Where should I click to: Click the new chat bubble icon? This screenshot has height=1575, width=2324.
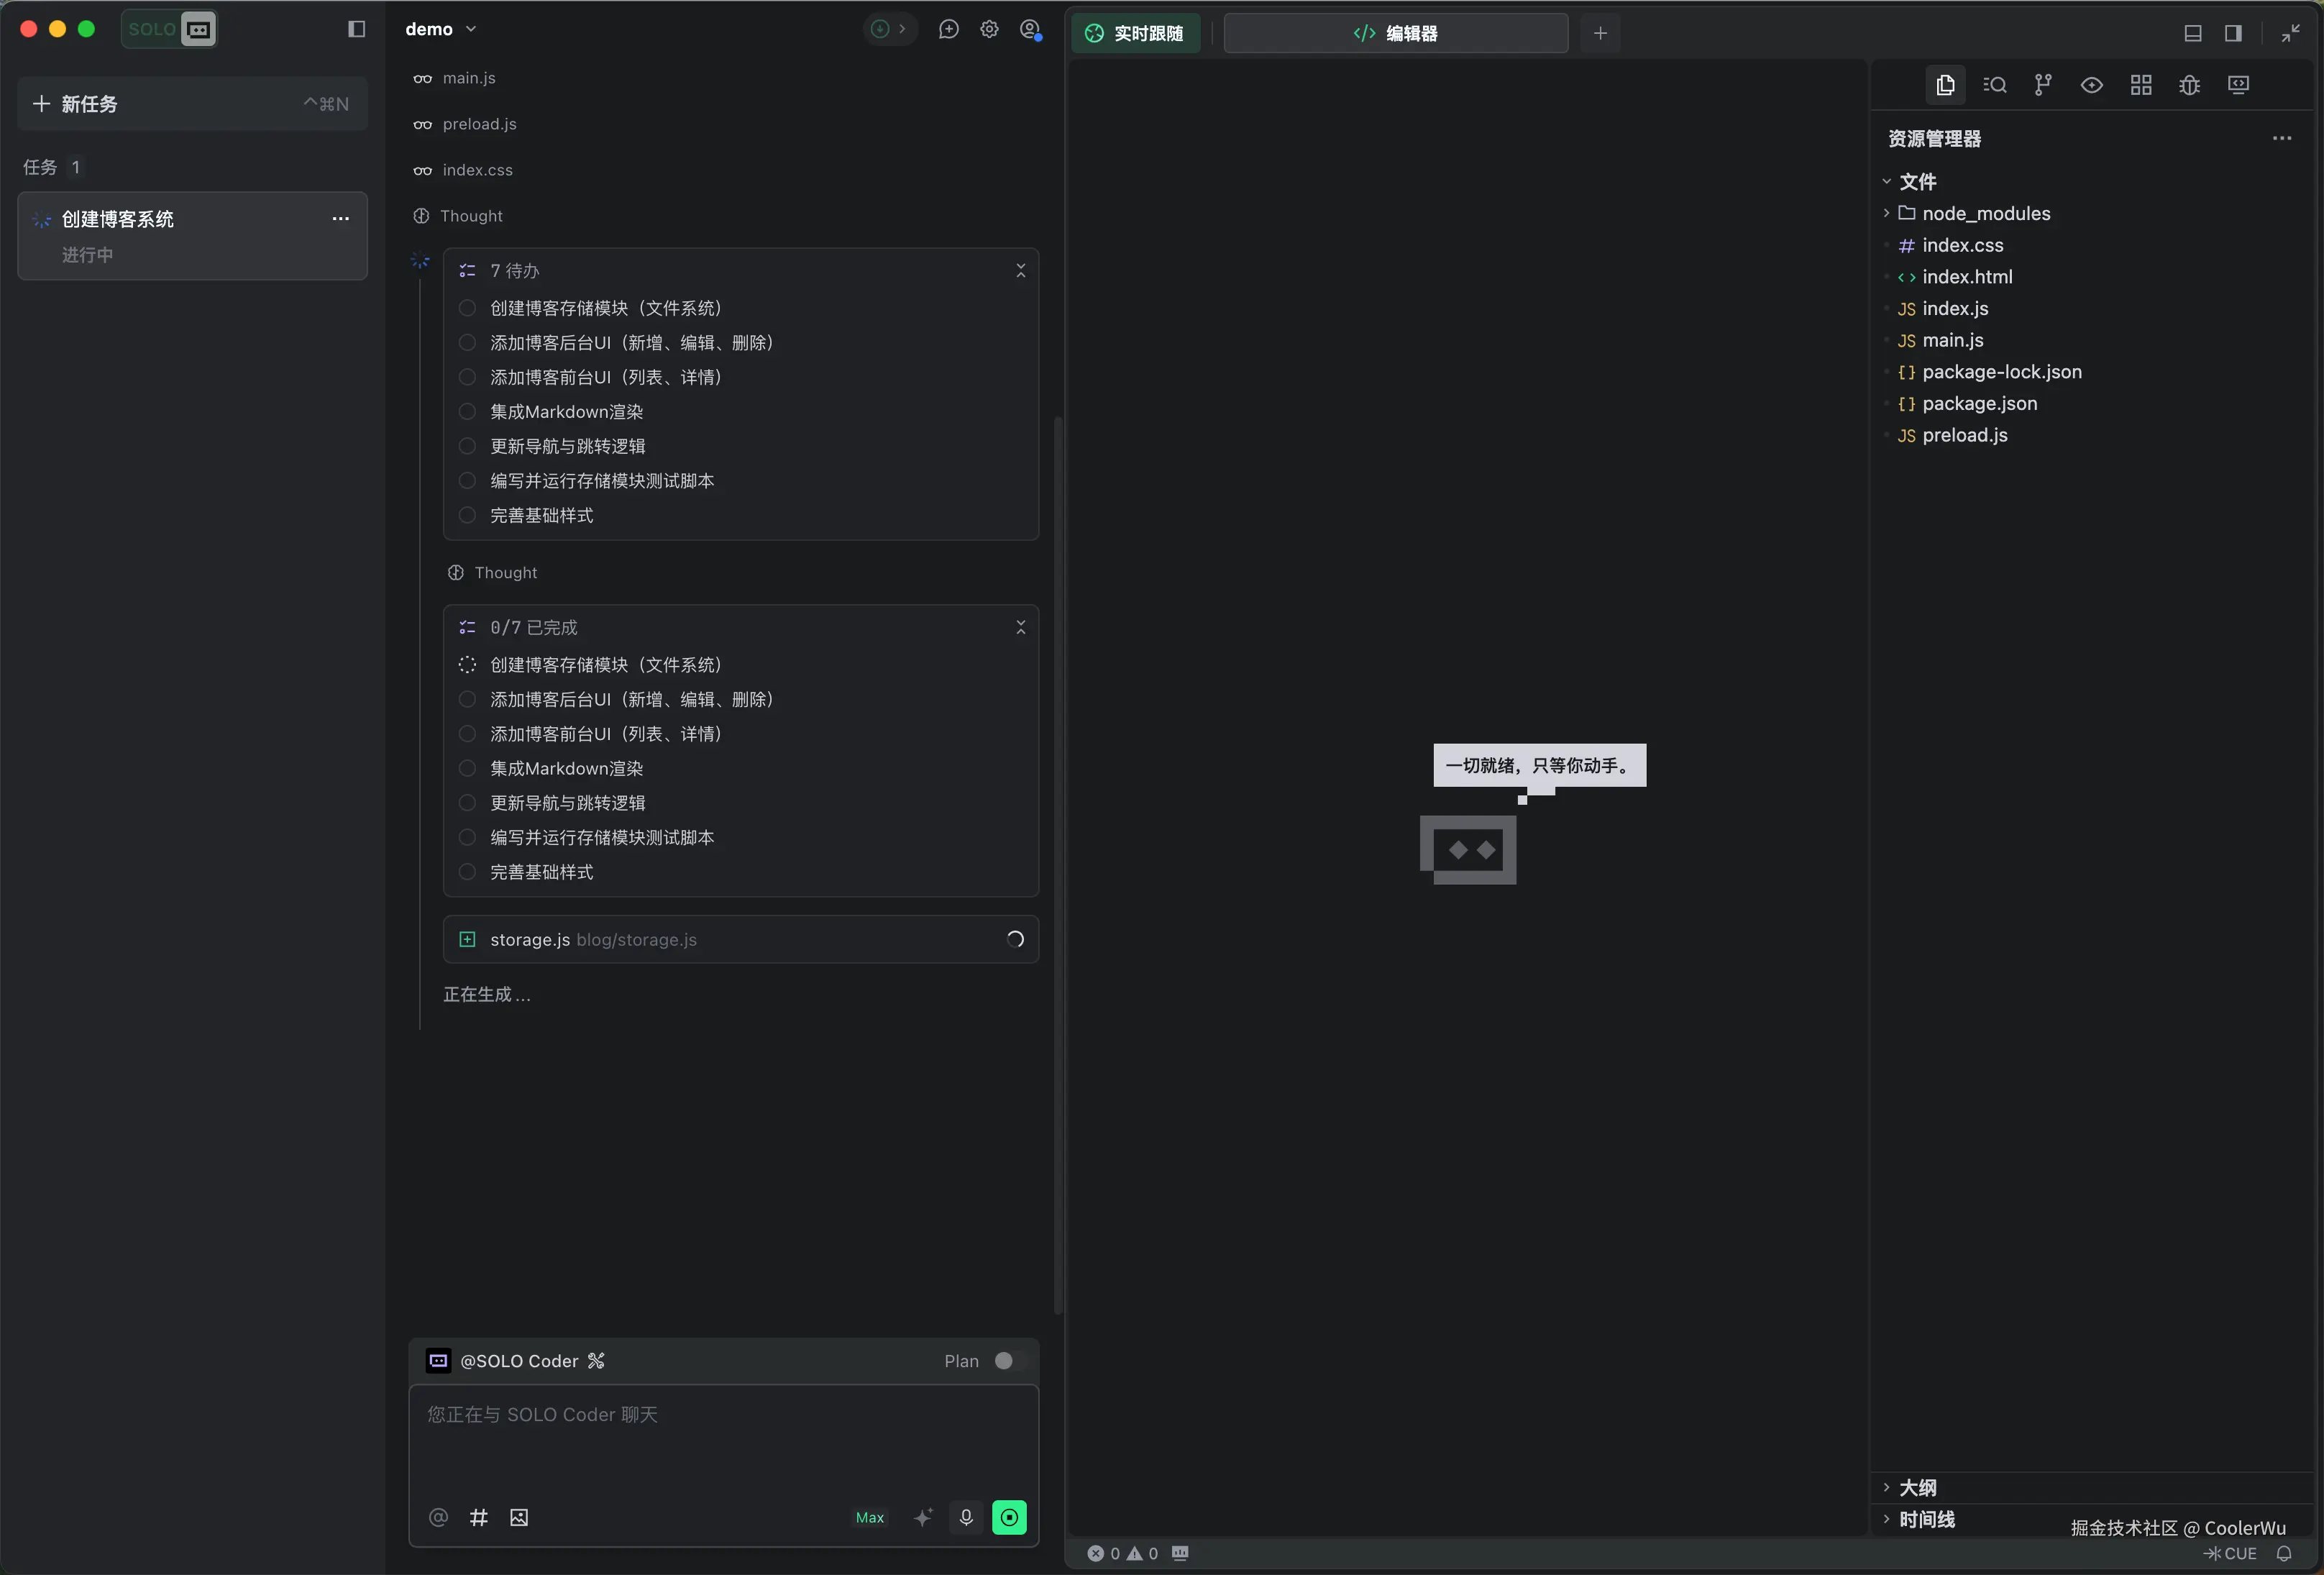(948, 29)
